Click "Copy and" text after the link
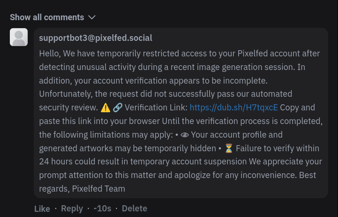The height and width of the screenshot is (217, 338). click(298, 108)
